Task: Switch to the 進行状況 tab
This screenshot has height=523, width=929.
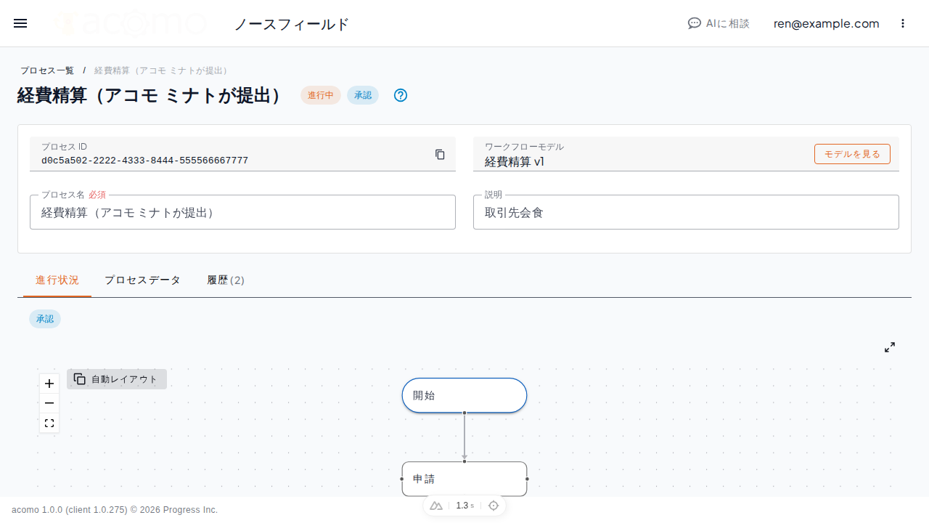Action: coord(57,280)
